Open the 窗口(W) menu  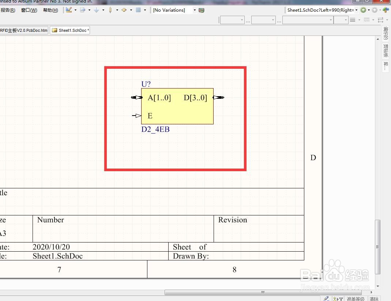click(x=29, y=10)
